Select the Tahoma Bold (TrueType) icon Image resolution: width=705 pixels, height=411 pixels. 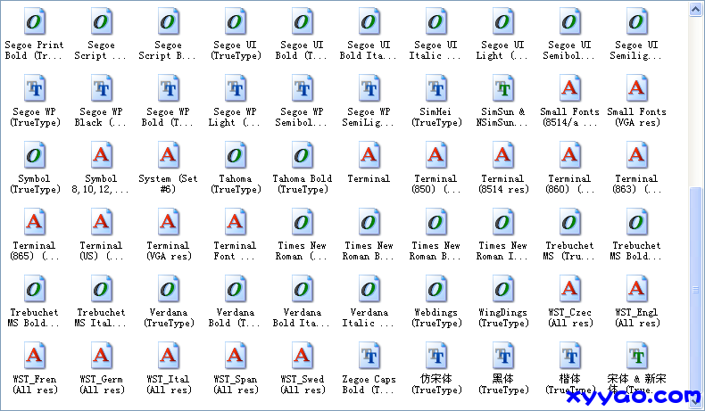tap(303, 155)
